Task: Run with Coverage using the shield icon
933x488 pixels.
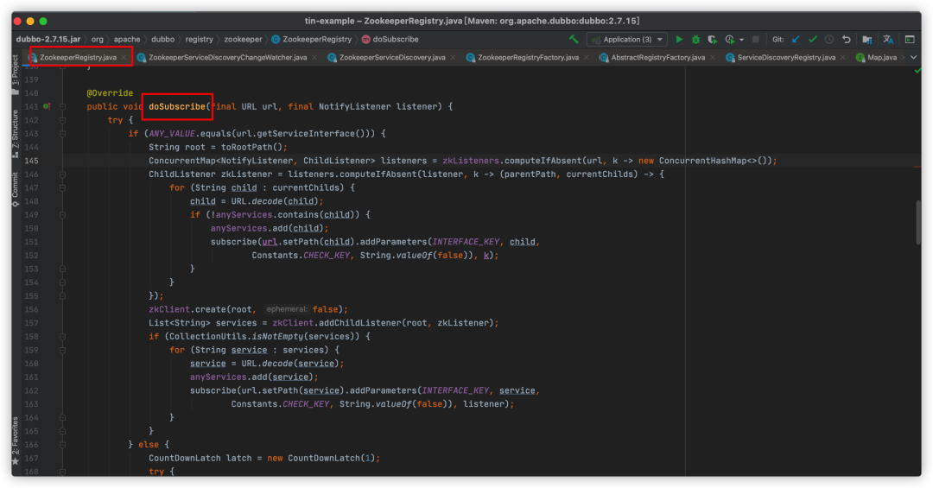Action: pyautogui.click(x=712, y=39)
